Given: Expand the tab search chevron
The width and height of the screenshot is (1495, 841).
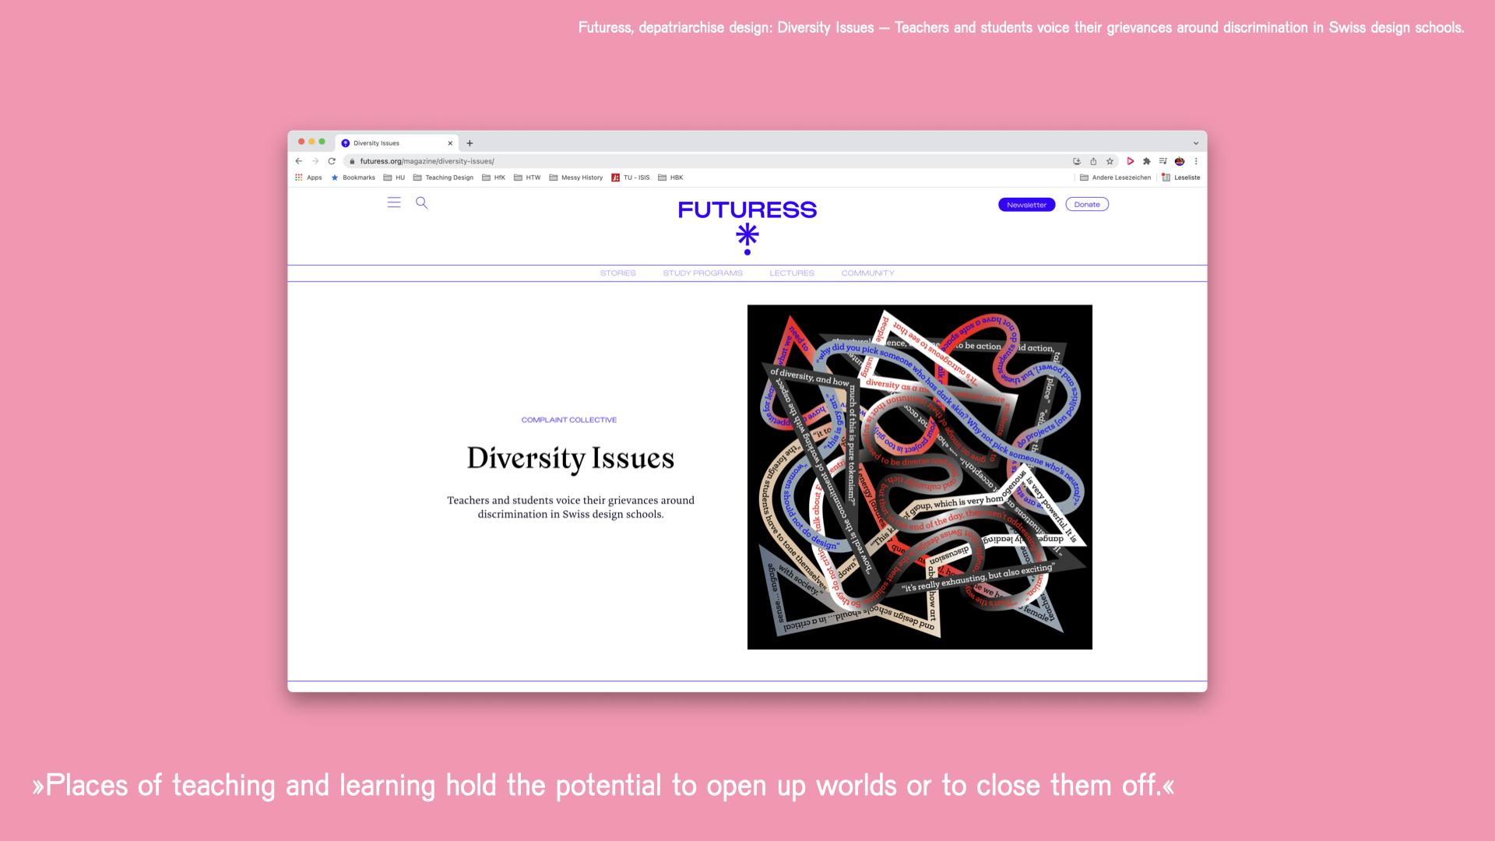Looking at the screenshot, I should coord(1196,143).
